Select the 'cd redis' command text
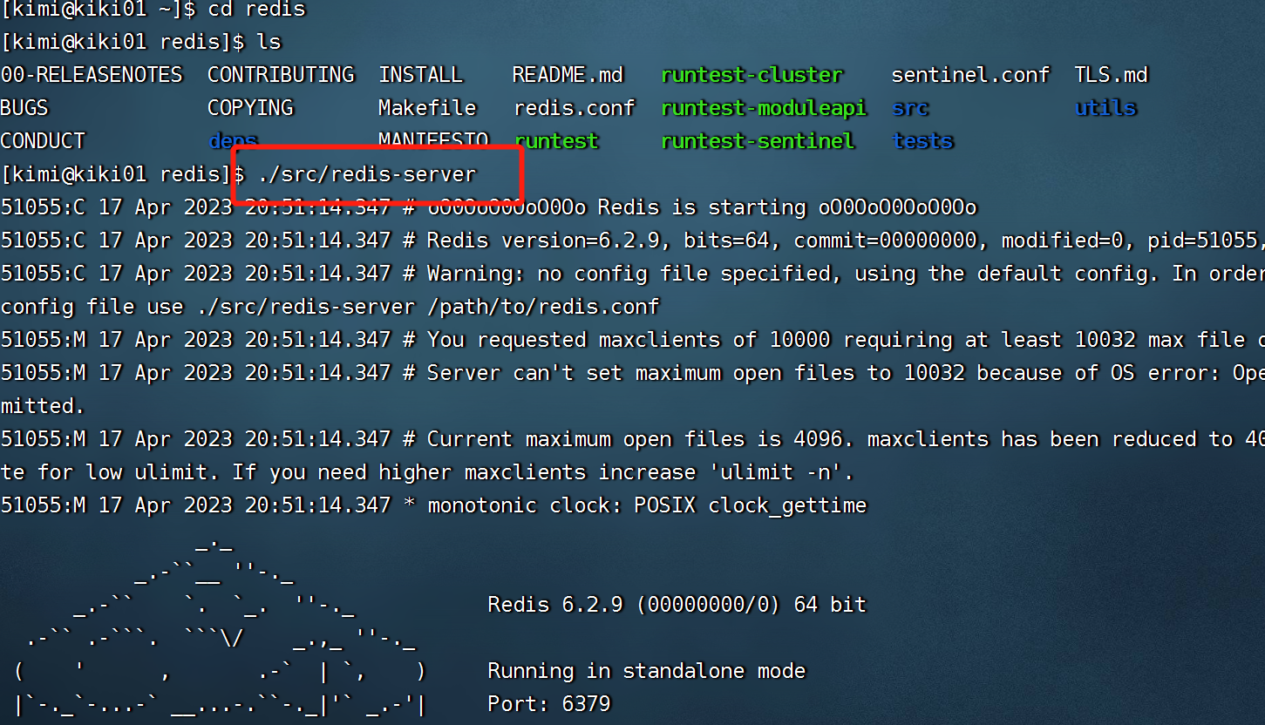 coord(257,10)
